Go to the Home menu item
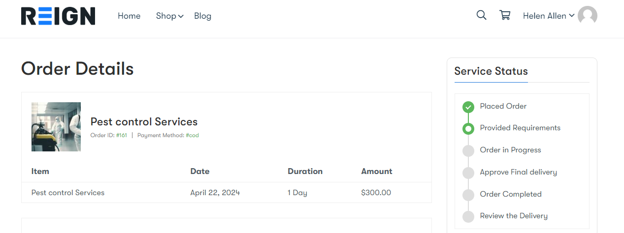This screenshot has width=624, height=233. (x=129, y=16)
